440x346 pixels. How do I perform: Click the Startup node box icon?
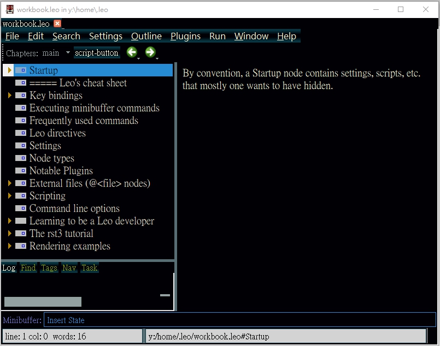[20, 70]
